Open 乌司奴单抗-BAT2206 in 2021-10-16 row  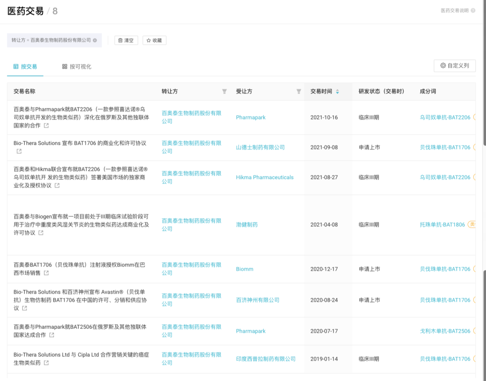[x=445, y=117]
